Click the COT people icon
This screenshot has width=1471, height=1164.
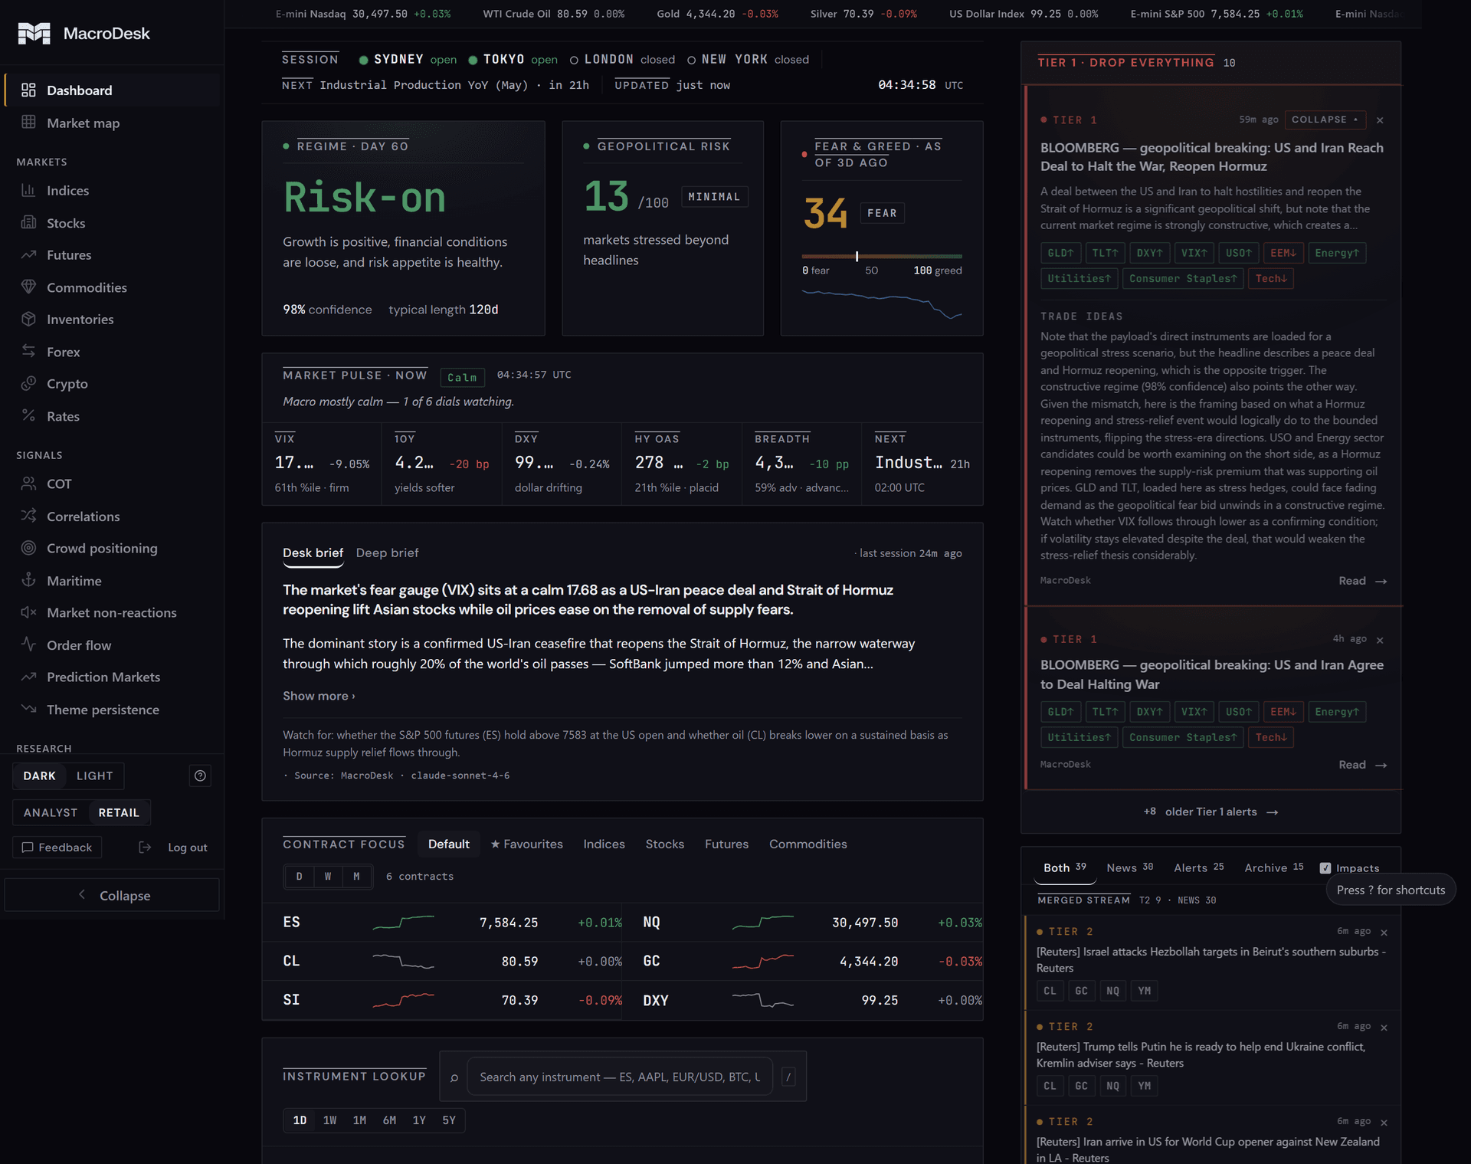tap(28, 484)
